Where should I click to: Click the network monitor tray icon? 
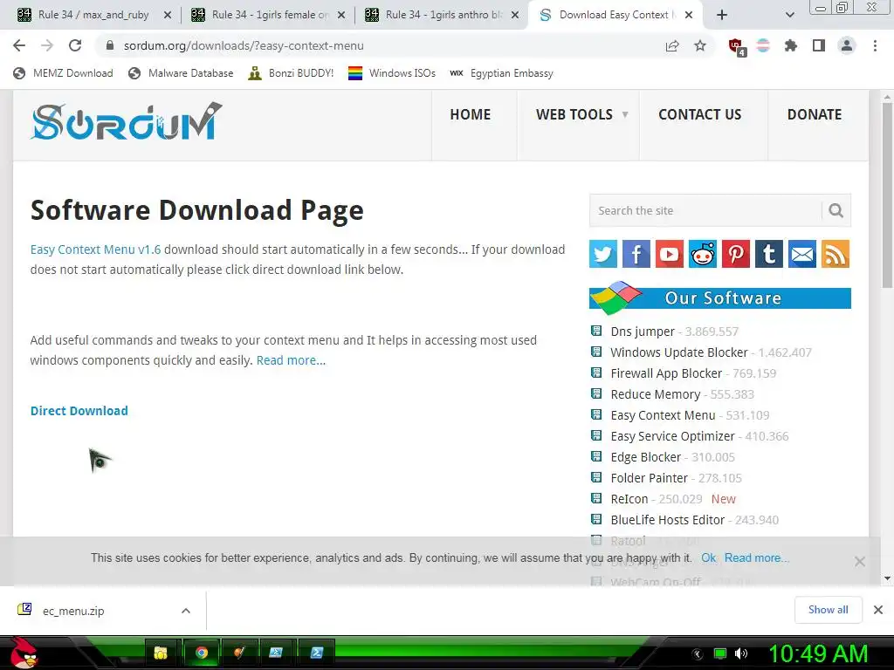[x=720, y=653]
